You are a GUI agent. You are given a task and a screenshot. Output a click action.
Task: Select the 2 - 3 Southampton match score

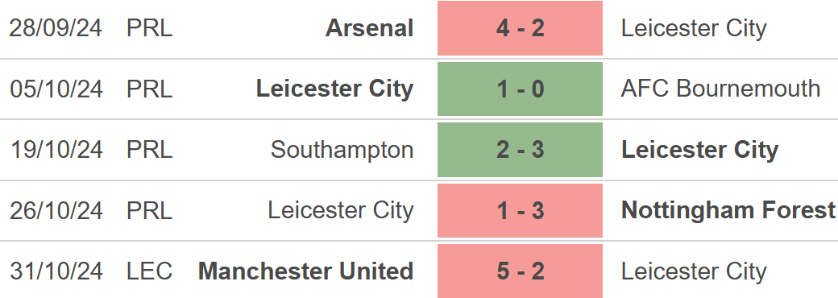520,150
